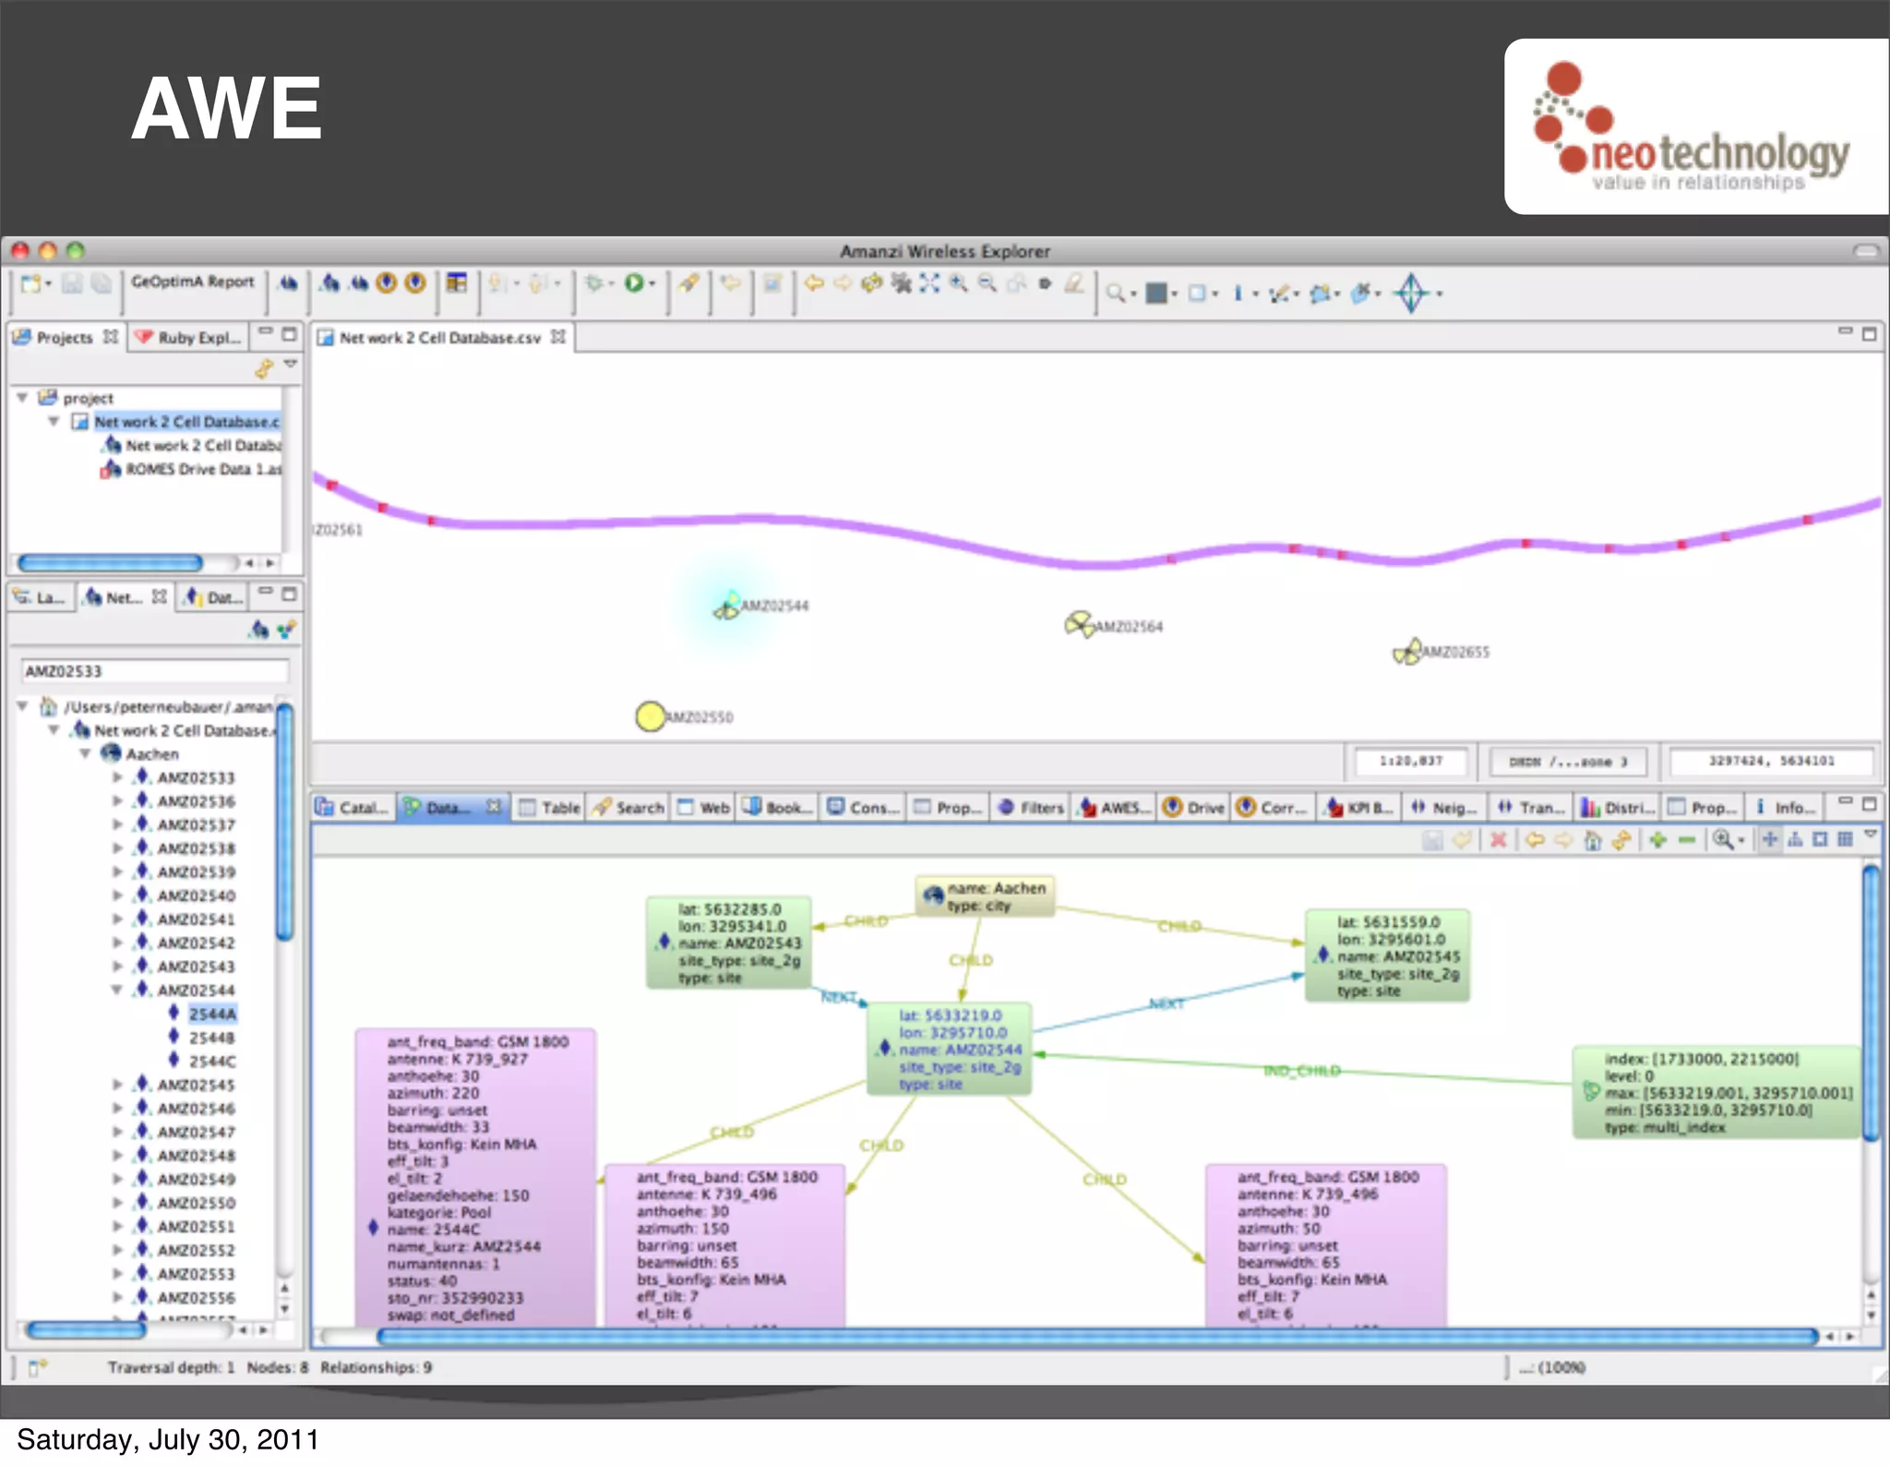Click the GeOptimA Report button
The image size is (1890, 1466).
(x=192, y=282)
